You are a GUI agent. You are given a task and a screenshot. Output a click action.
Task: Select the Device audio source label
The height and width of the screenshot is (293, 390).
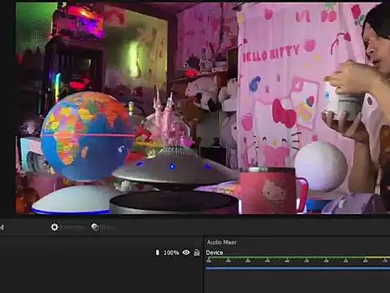point(214,252)
